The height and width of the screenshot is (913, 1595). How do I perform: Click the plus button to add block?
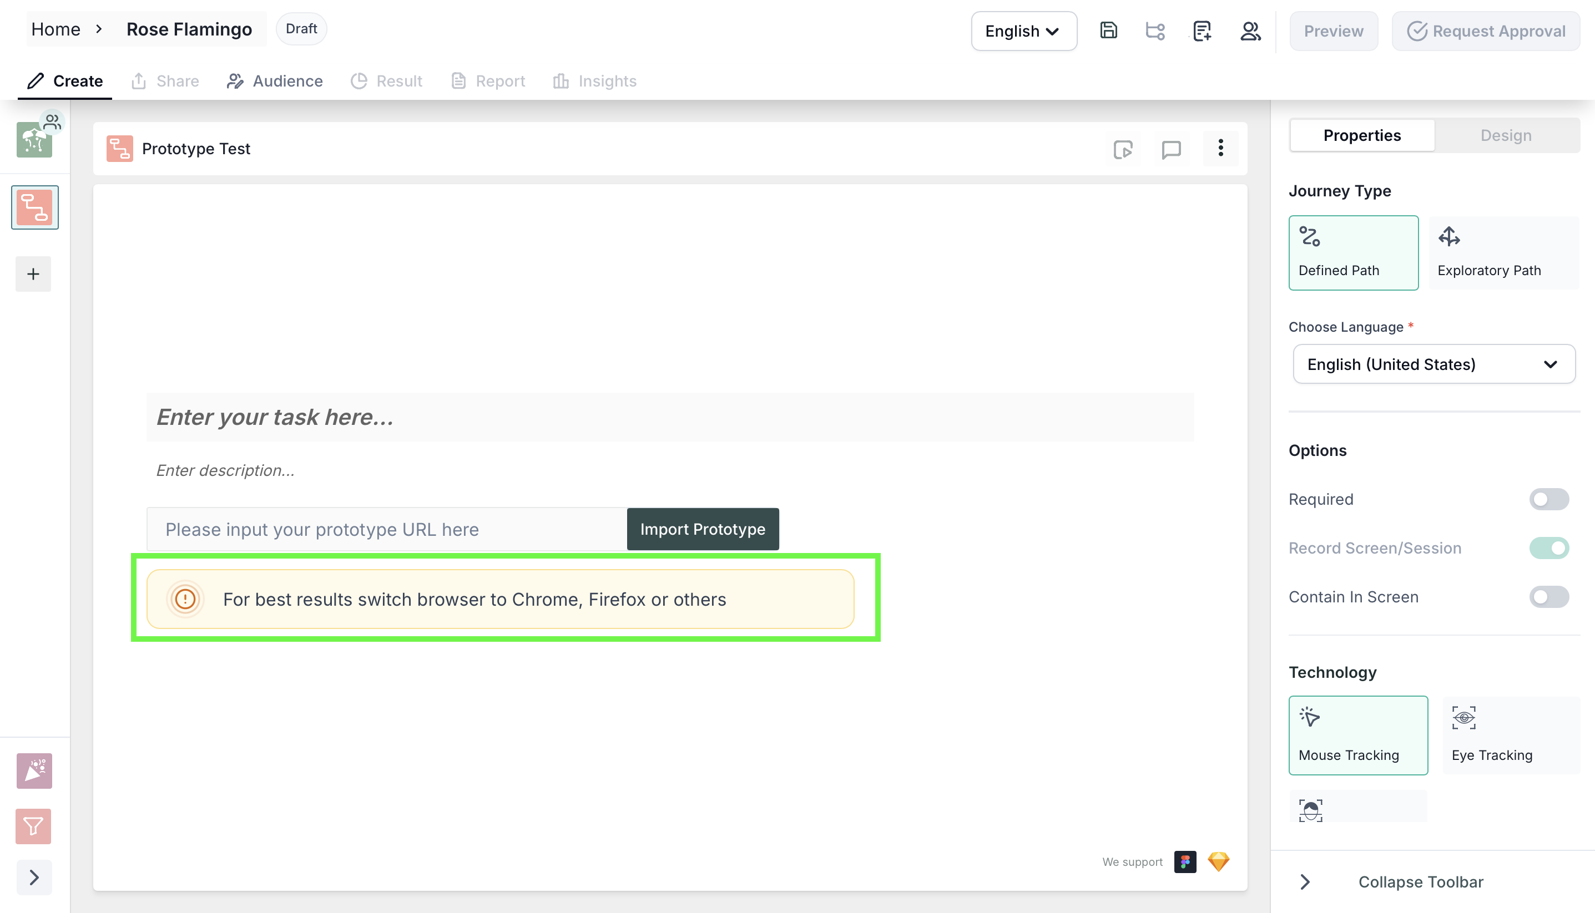click(33, 274)
